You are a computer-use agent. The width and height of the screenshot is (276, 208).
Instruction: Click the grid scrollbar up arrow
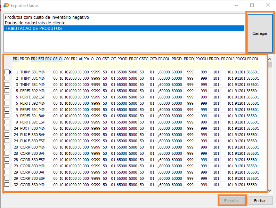click(x=270, y=58)
